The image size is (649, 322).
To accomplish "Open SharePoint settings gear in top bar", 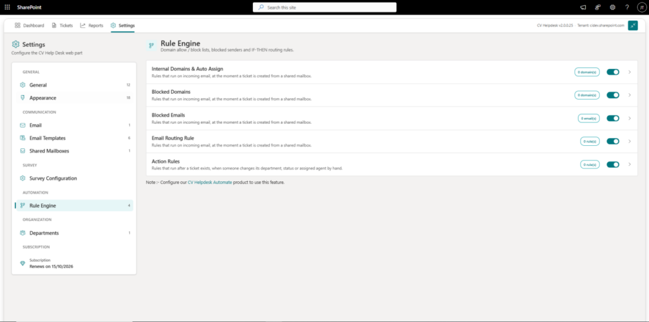I will pyautogui.click(x=613, y=7).
